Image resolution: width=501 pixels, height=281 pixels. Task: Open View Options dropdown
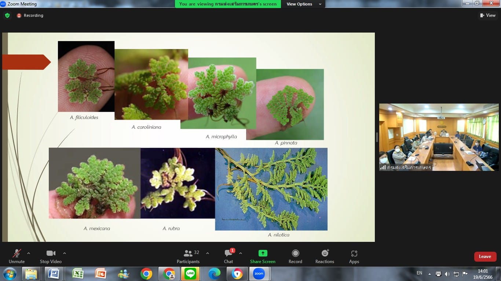click(x=304, y=4)
